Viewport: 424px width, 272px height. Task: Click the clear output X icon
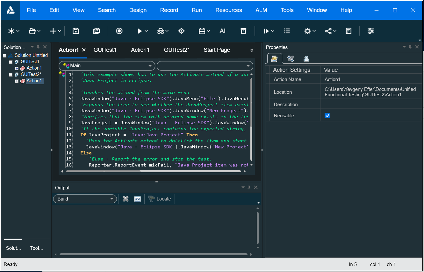click(126, 199)
